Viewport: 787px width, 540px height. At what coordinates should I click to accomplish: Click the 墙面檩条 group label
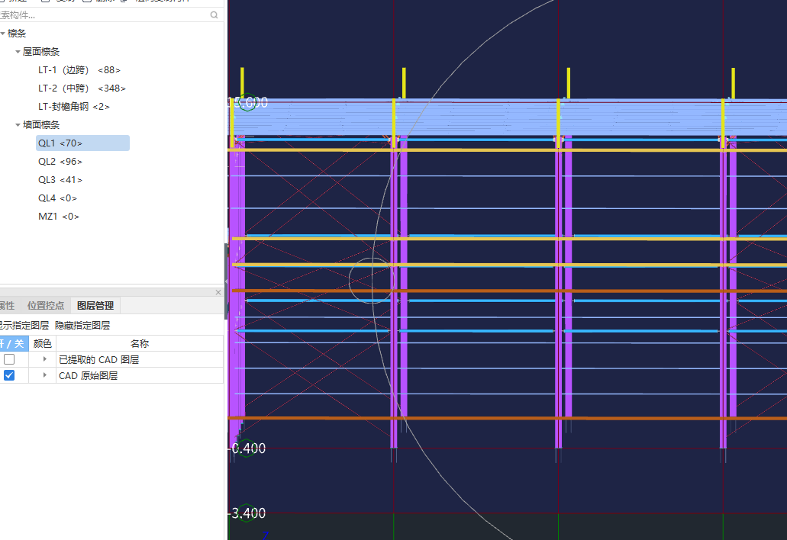click(x=41, y=125)
